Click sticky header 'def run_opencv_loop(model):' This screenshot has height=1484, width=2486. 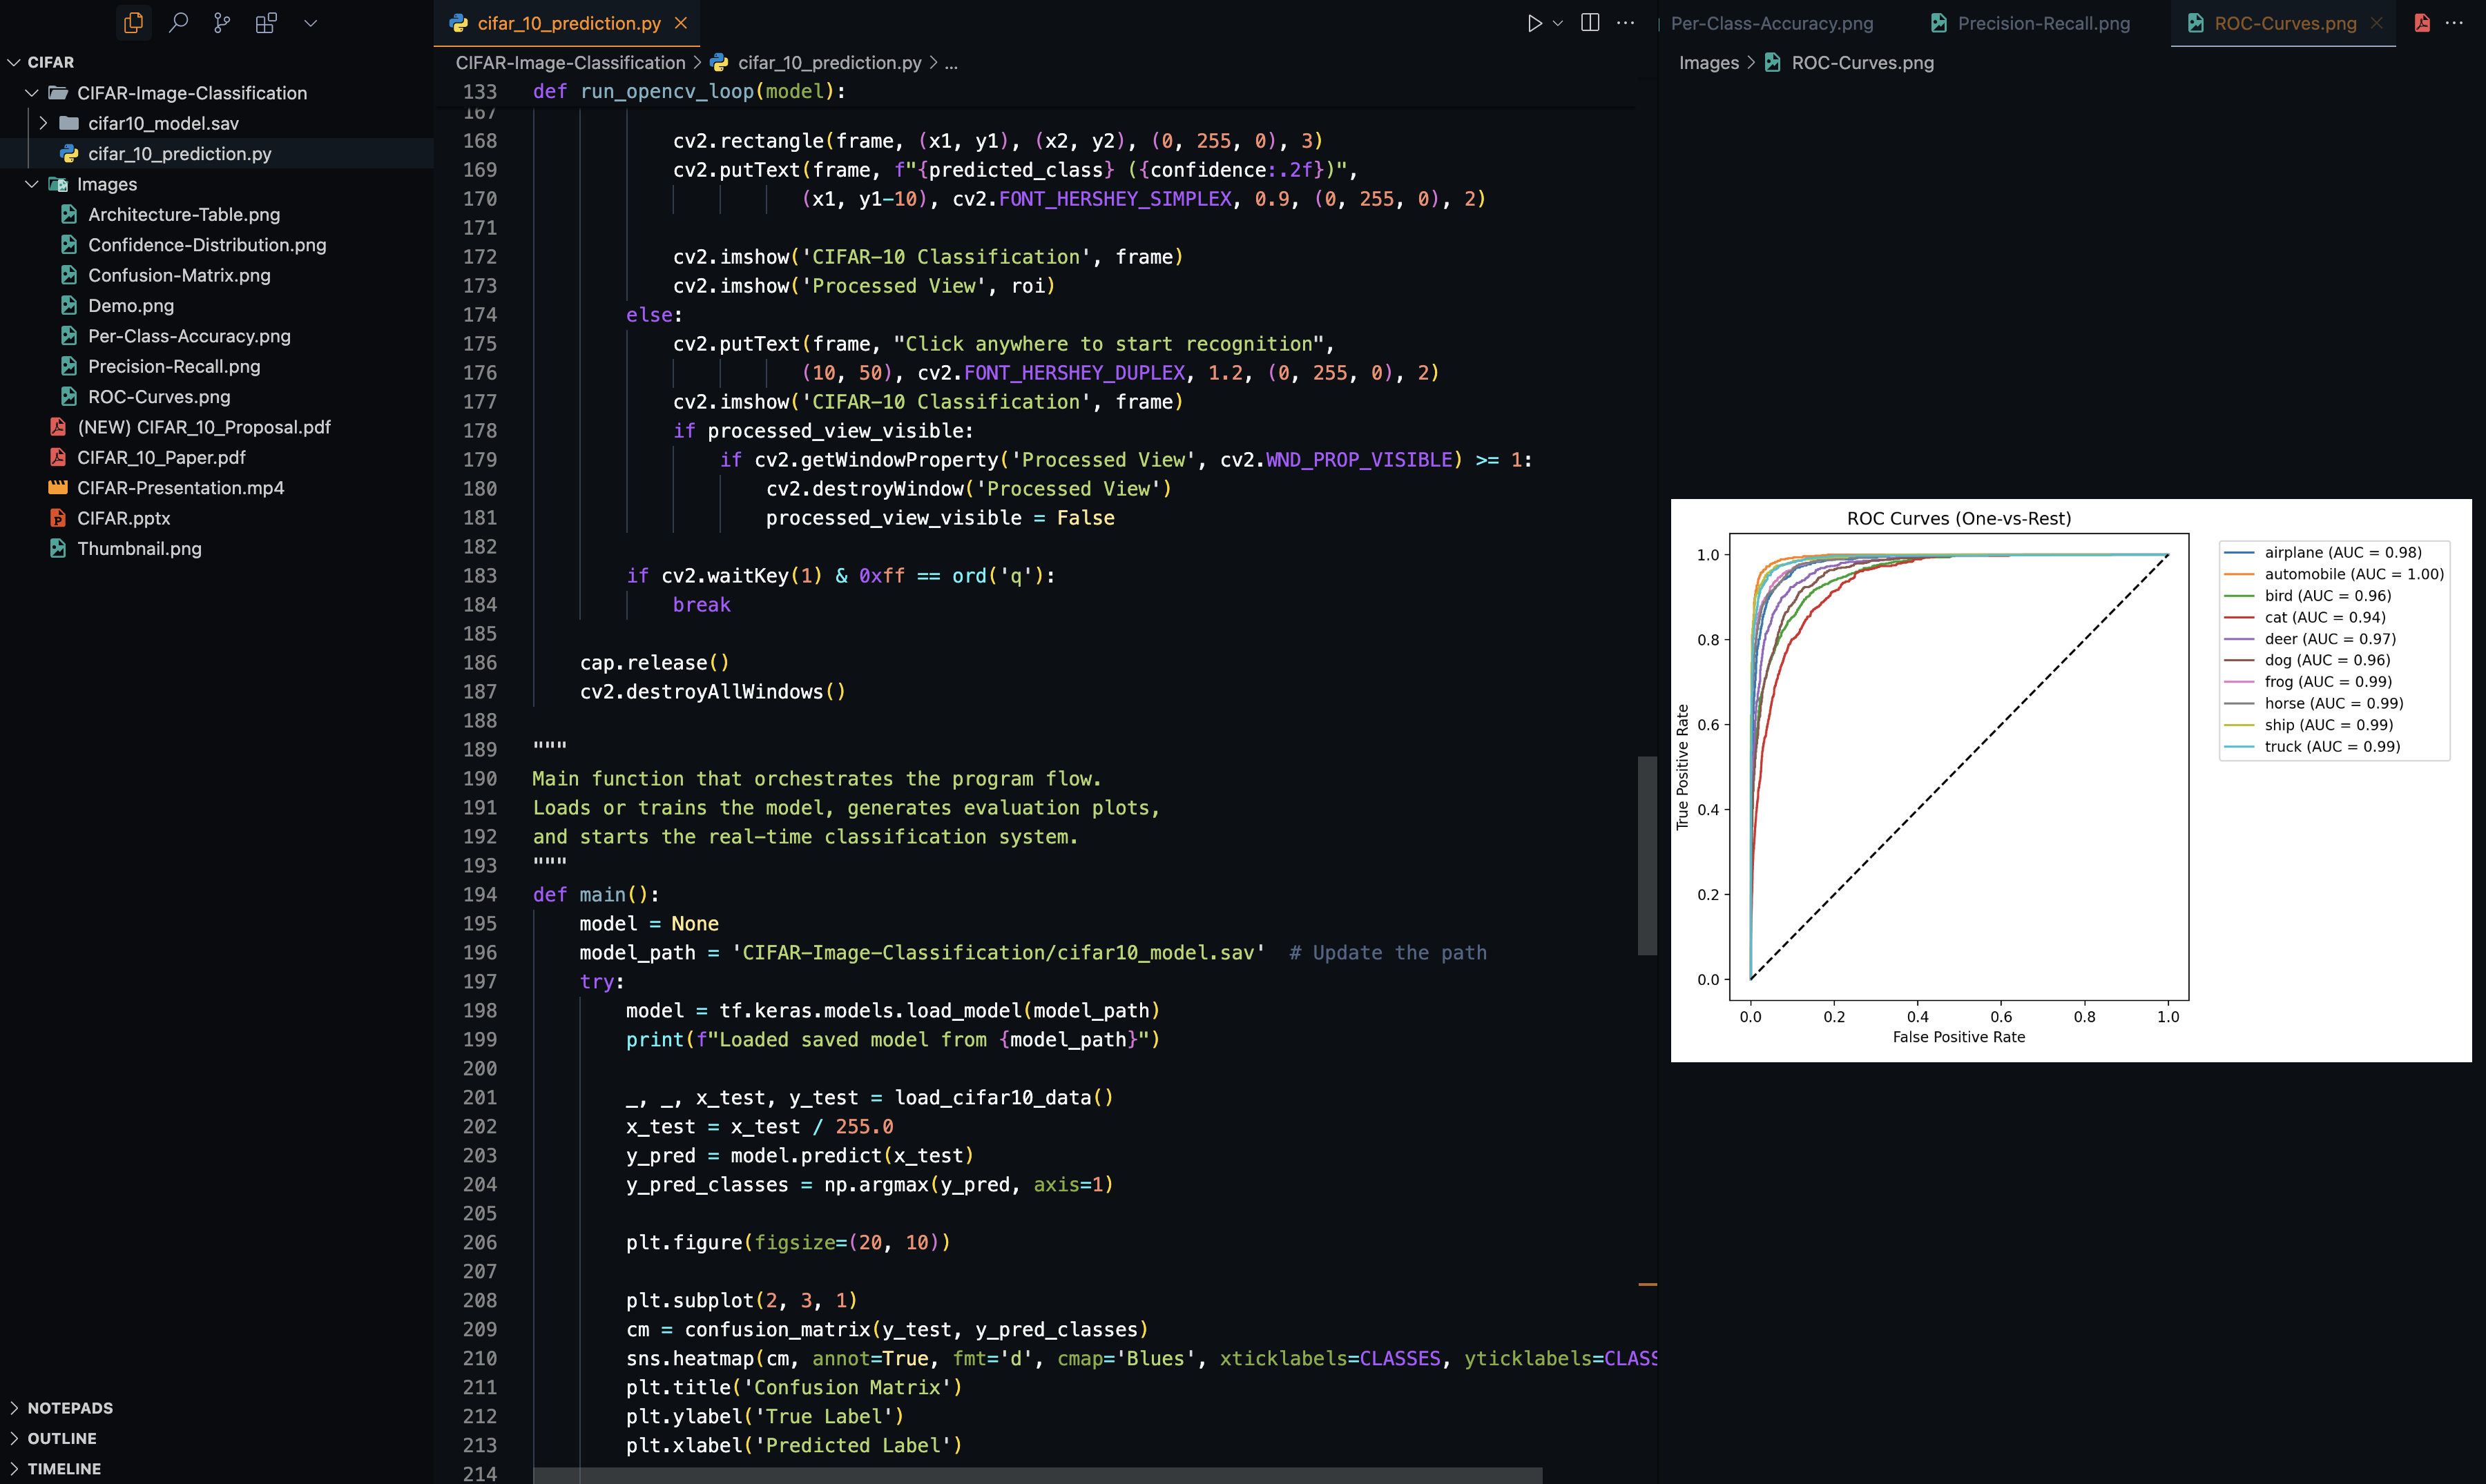[x=688, y=91]
